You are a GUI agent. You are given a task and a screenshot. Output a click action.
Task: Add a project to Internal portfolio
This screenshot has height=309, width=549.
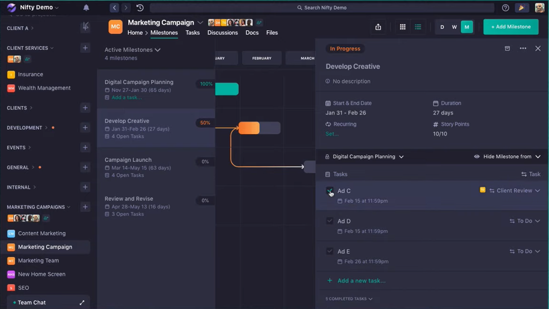85,187
